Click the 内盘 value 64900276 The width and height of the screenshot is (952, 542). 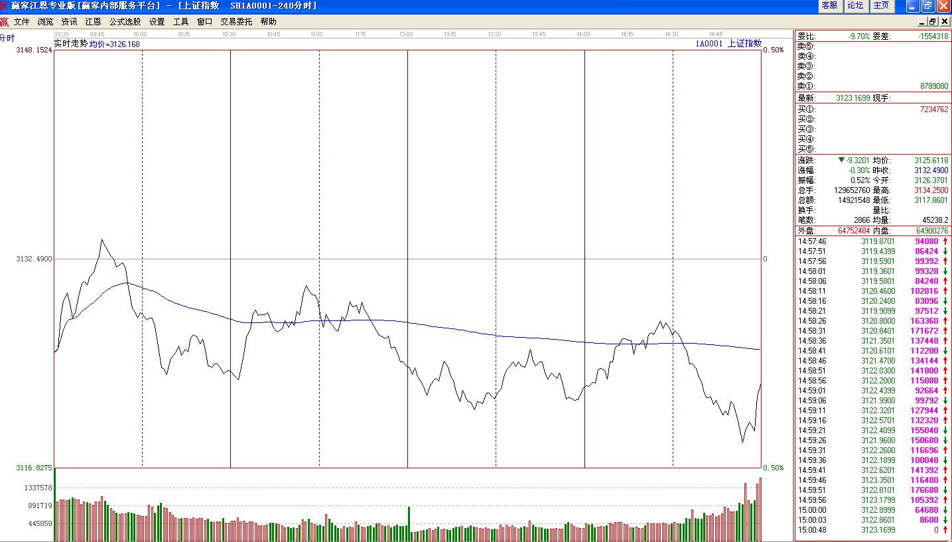933,231
